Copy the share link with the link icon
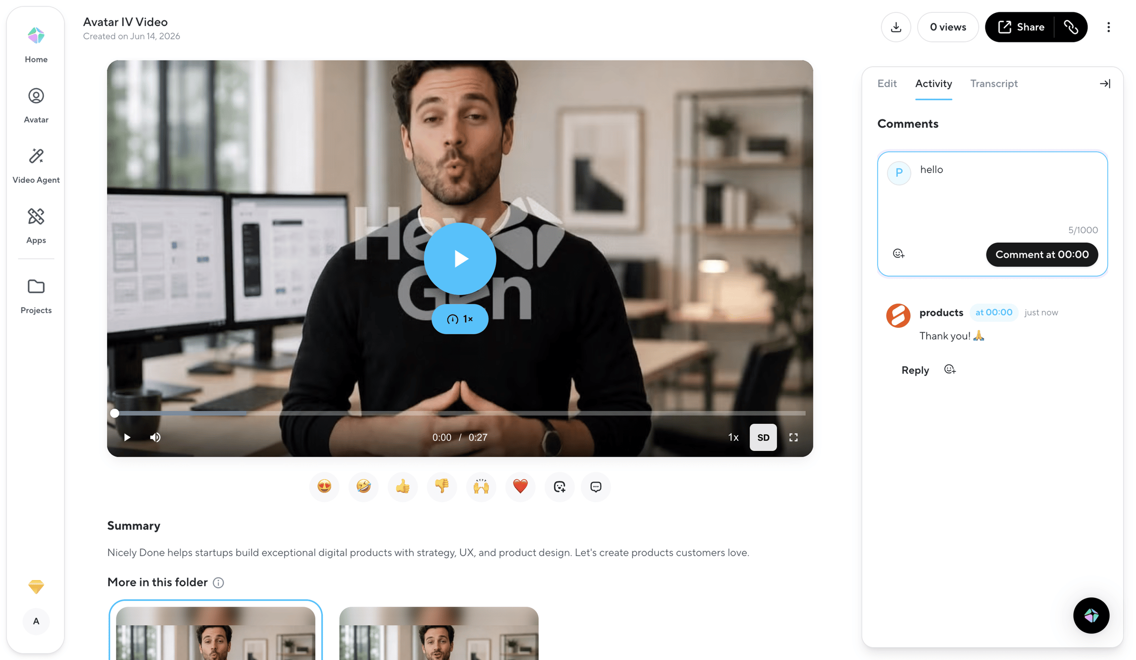This screenshot has width=1136, height=660. [1071, 27]
